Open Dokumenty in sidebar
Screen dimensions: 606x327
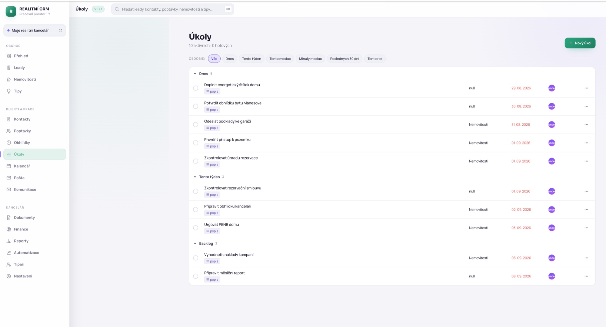(35, 218)
